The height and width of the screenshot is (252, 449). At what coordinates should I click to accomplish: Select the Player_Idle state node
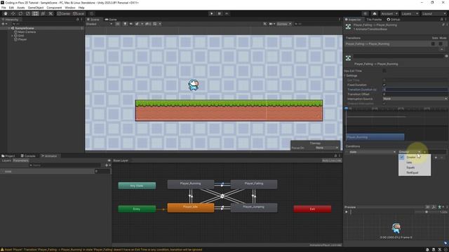click(191, 208)
